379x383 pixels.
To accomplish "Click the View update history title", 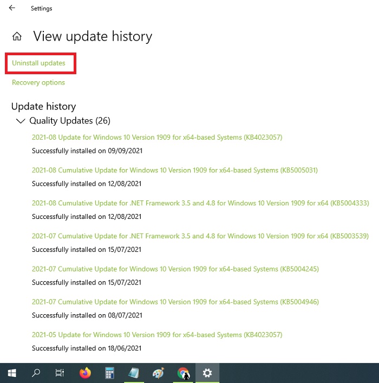I will tap(93, 36).
